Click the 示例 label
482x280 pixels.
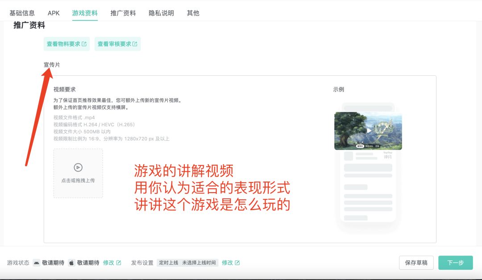[338, 89]
